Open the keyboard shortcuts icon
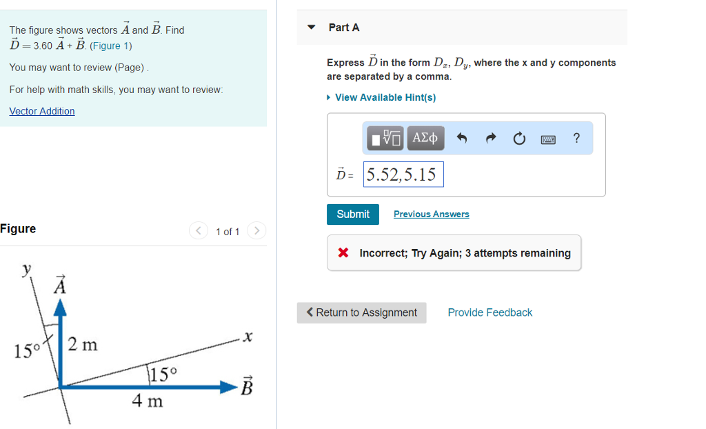Screen dimensions: 706x429 [548, 139]
